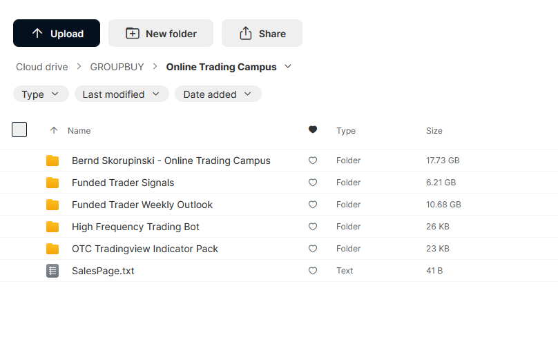The width and height of the screenshot is (558, 350).
Task: Click the Share export icon
Action: pyautogui.click(x=246, y=33)
